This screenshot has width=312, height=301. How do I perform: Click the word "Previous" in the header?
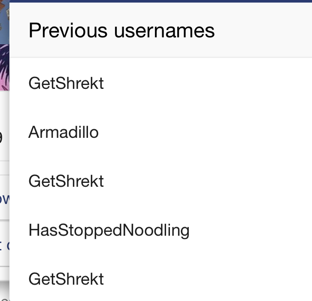[x=68, y=30]
